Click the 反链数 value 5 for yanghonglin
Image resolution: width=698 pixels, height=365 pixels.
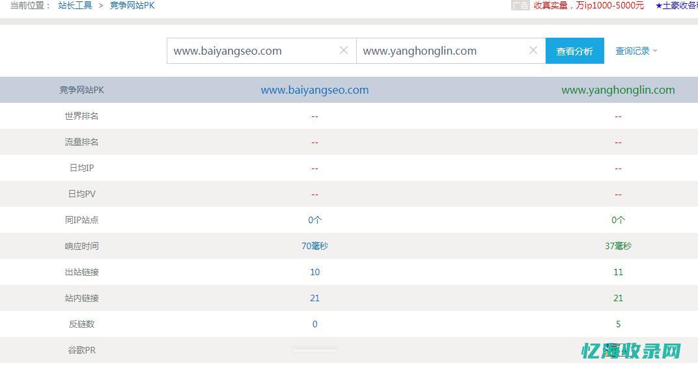618,324
